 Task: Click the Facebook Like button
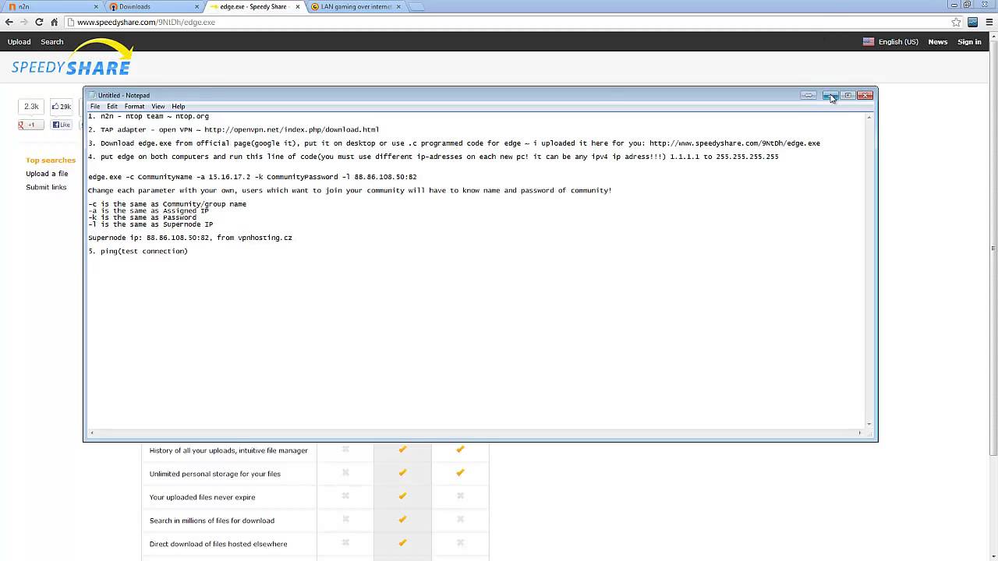click(62, 125)
